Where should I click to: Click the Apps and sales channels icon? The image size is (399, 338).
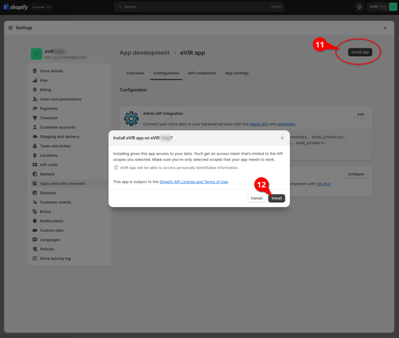point(35,184)
